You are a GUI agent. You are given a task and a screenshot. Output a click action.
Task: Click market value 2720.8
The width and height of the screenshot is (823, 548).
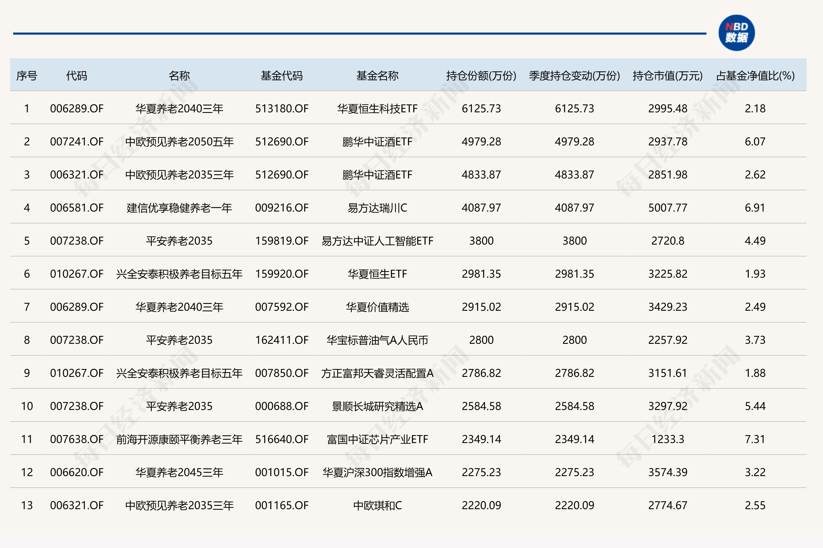point(668,241)
